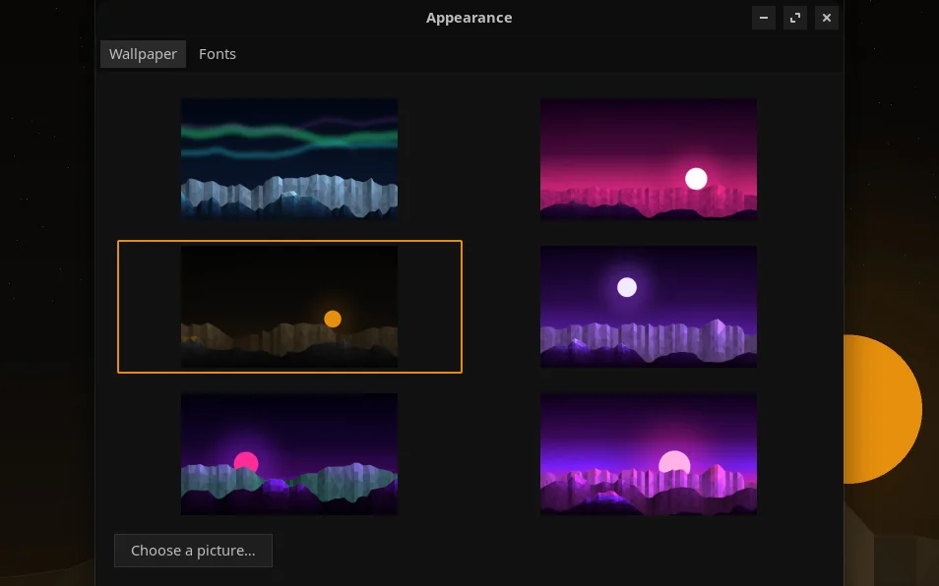Open the Fonts tab

click(218, 54)
